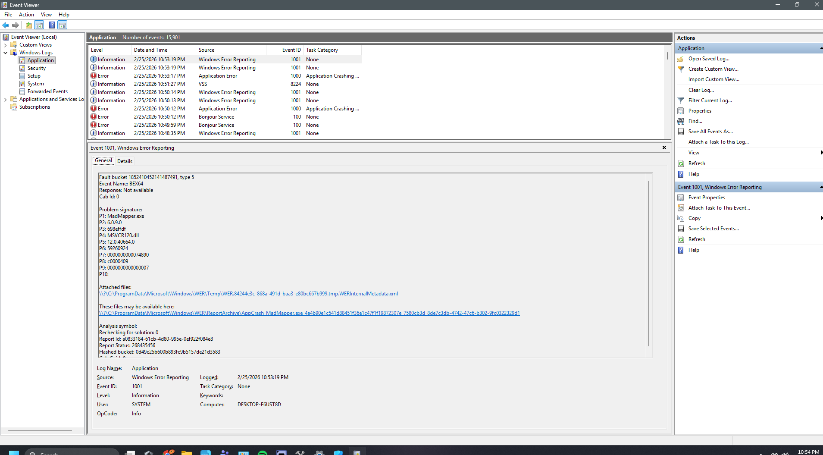
Task: Click the Refresh icon in the Actions pane
Action: click(681, 163)
